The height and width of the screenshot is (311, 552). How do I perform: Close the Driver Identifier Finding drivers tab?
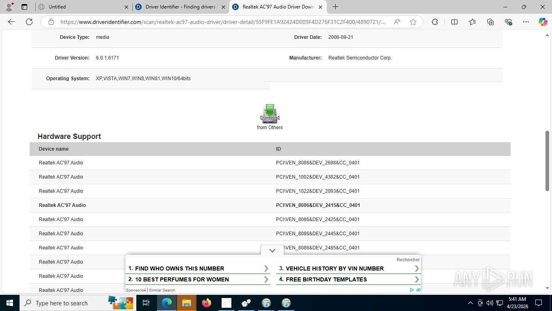223,7
